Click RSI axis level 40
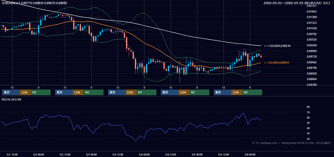This screenshot has width=334, height=157. pyautogui.click(x=308, y=128)
